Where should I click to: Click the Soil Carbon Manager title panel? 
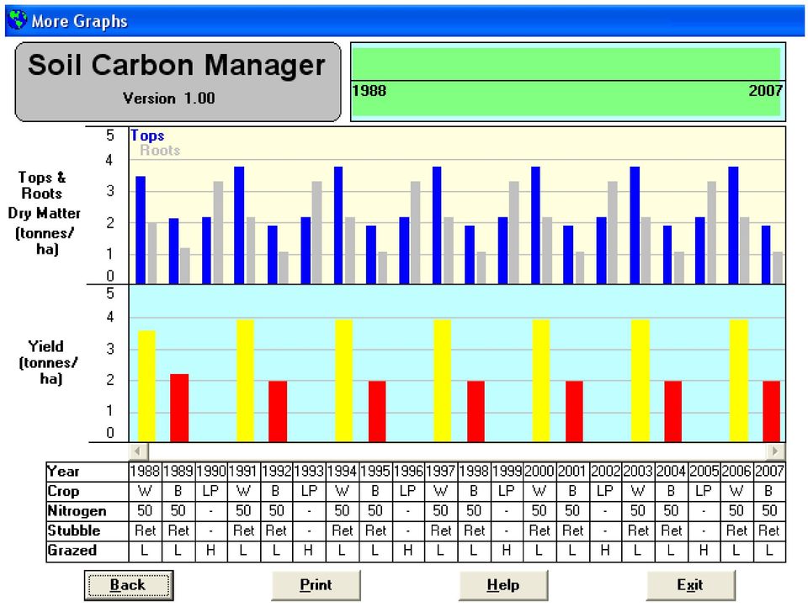[178, 82]
